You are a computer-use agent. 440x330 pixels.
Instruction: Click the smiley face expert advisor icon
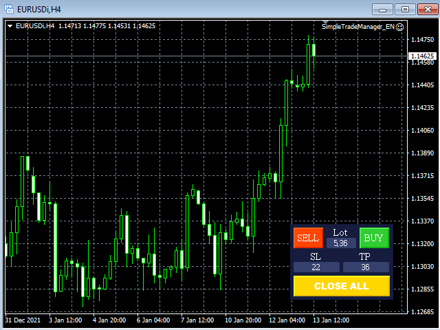coord(399,27)
